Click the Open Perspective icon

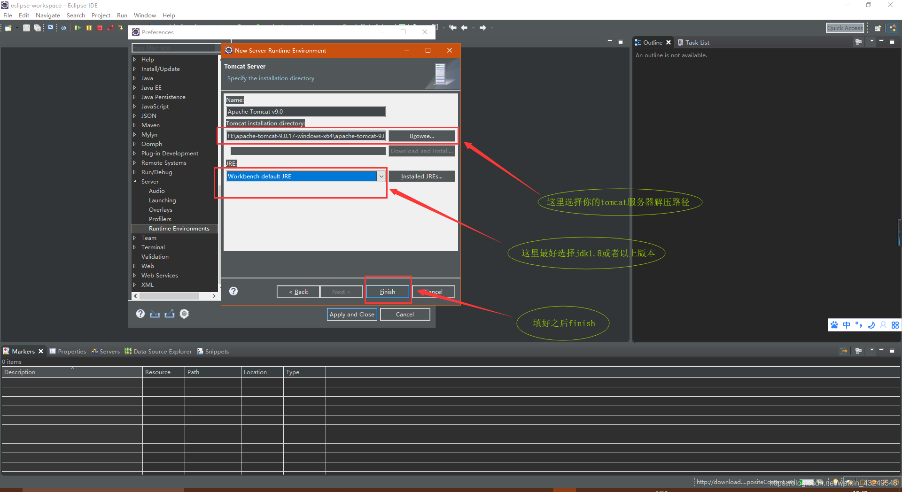(x=878, y=28)
